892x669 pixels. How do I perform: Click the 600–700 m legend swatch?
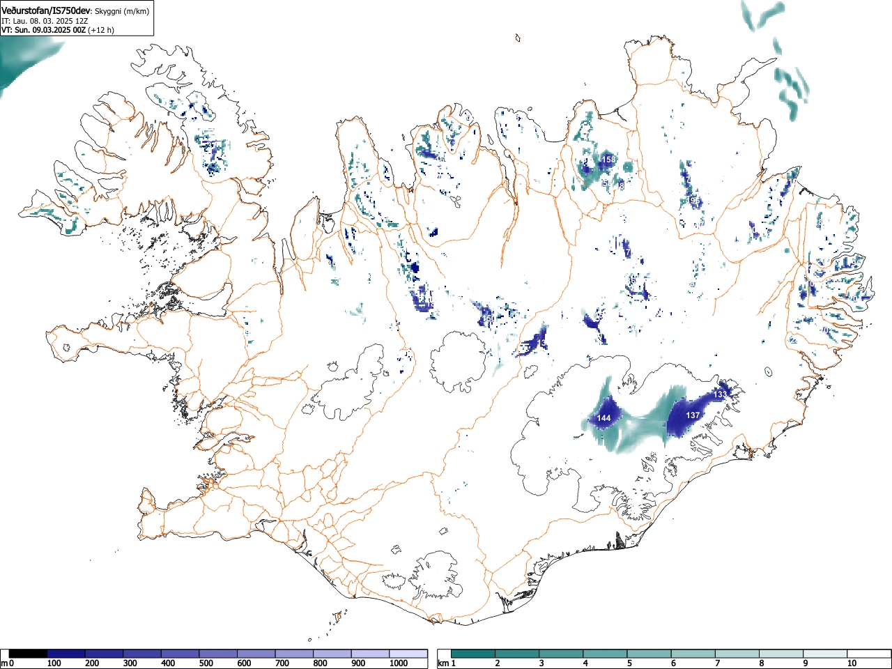(x=256, y=654)
